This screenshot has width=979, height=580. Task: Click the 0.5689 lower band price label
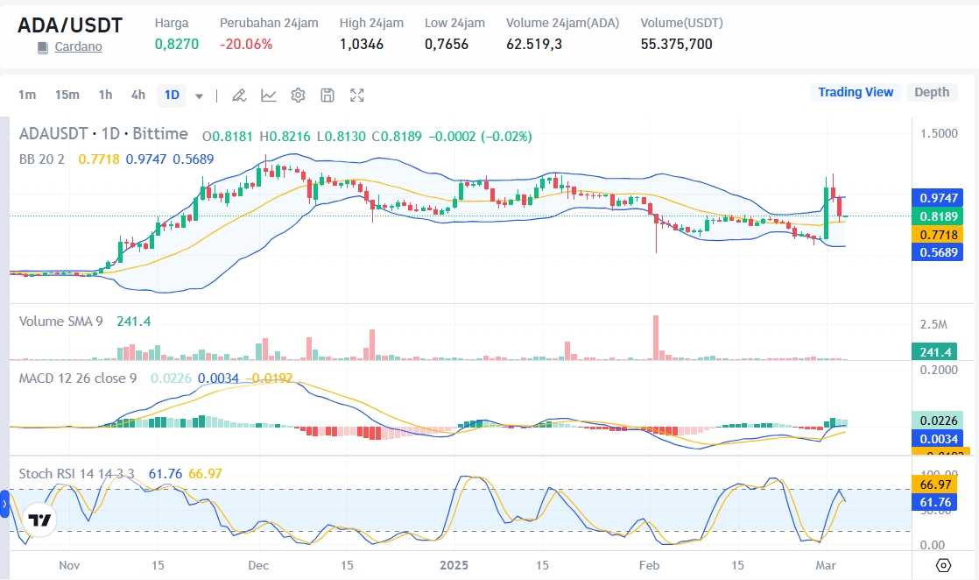pos(937,252)
